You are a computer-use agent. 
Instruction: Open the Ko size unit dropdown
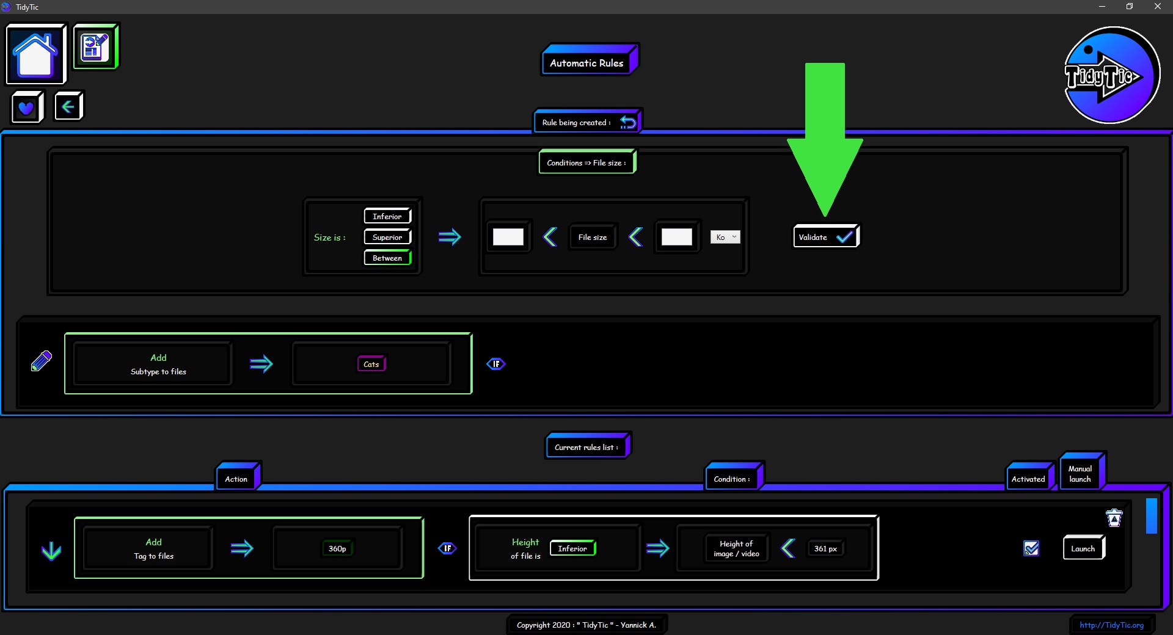(725, 237)
